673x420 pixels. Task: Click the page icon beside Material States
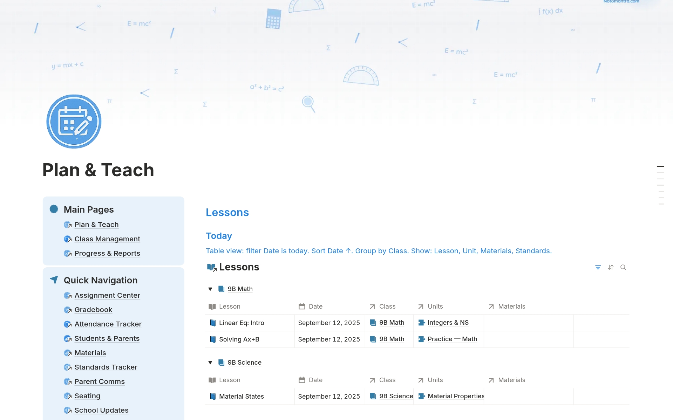click(213, 397)
